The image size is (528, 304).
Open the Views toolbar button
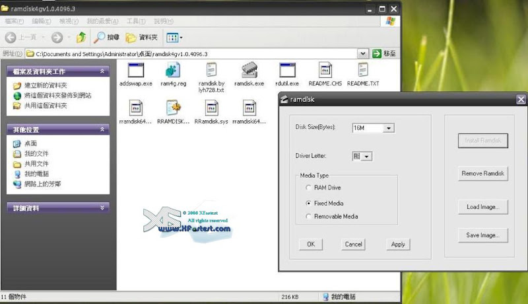tap(174, 38)
